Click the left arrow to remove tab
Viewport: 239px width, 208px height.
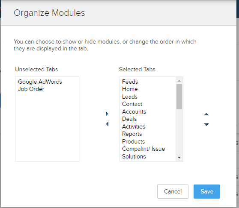107,124
